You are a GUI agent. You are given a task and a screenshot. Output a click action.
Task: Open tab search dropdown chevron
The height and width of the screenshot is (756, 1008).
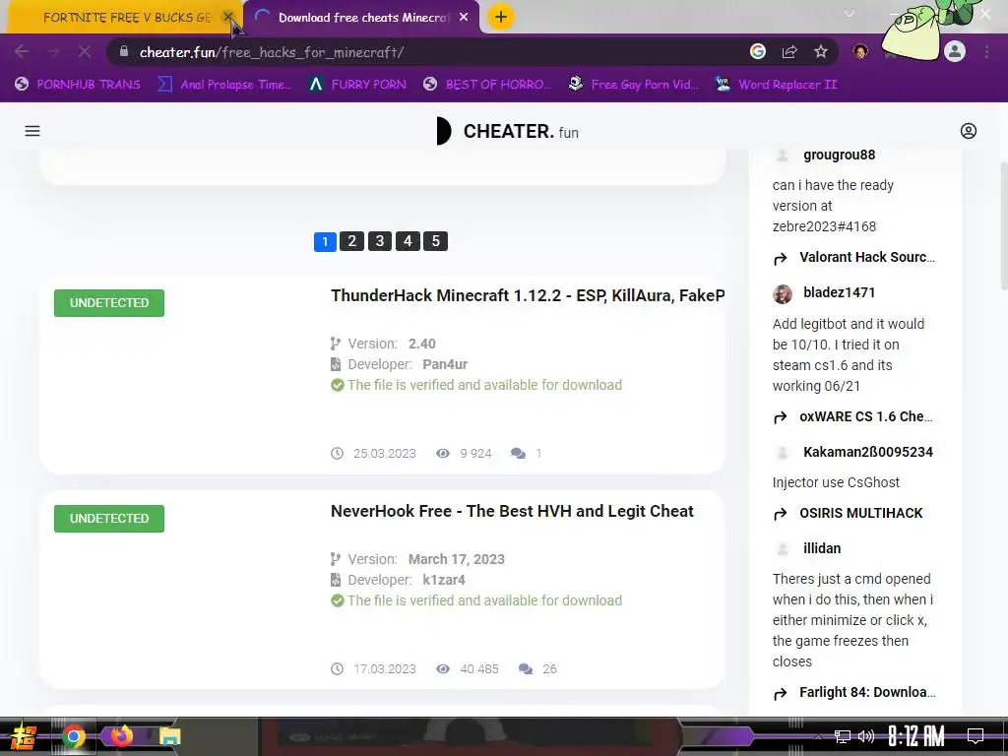point(850,14)
